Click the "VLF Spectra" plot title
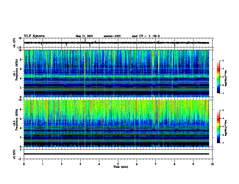 (x=34, y=36)
